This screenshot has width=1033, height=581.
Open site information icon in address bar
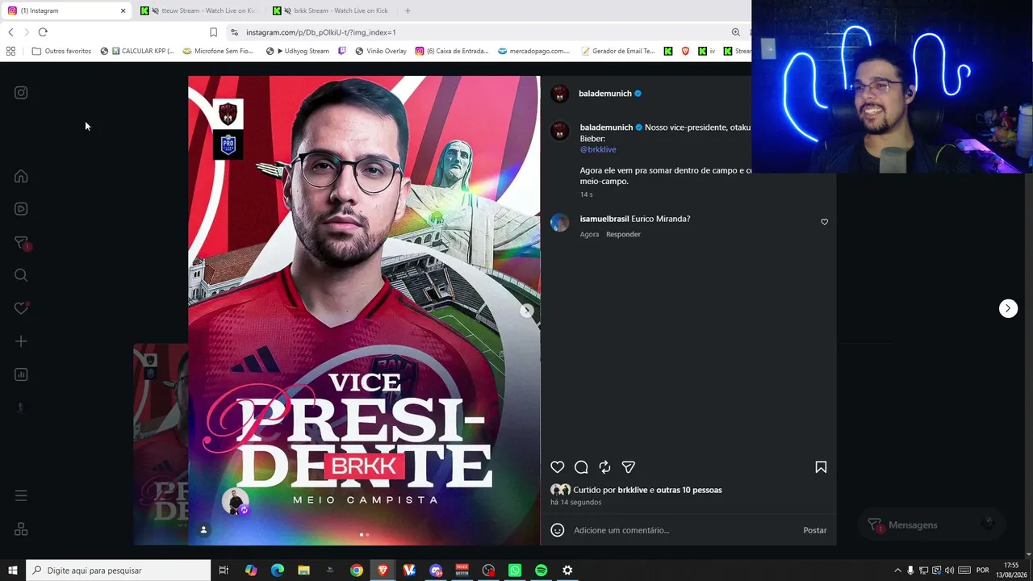(x=234, y=32)
